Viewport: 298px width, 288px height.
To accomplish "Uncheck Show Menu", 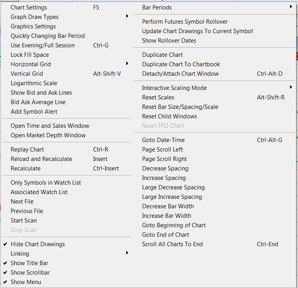I will click(66, 282).
